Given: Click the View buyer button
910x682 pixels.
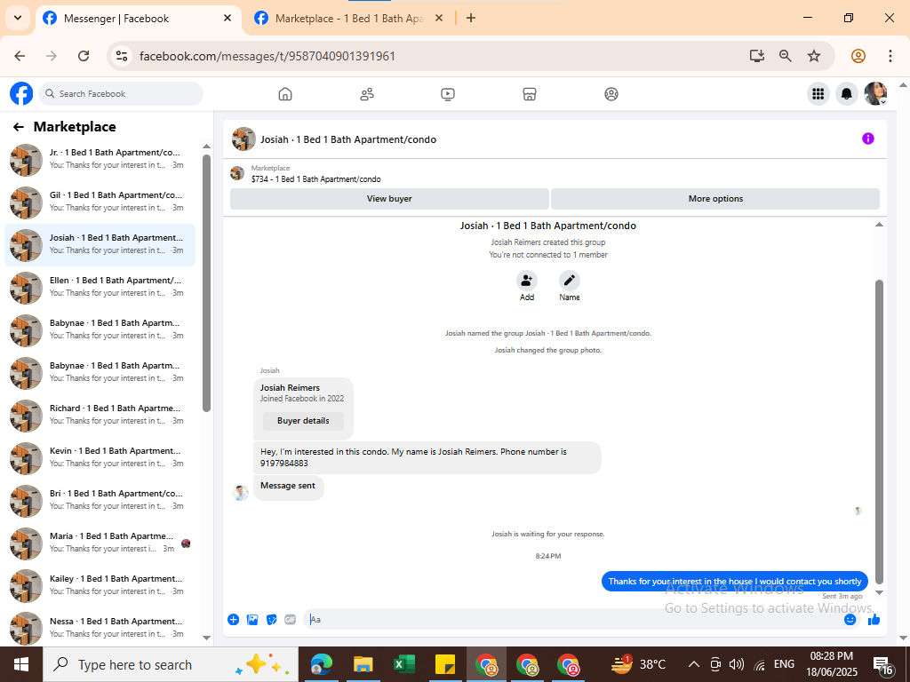Looking at the screenshot, I should (x=389, y=198).
